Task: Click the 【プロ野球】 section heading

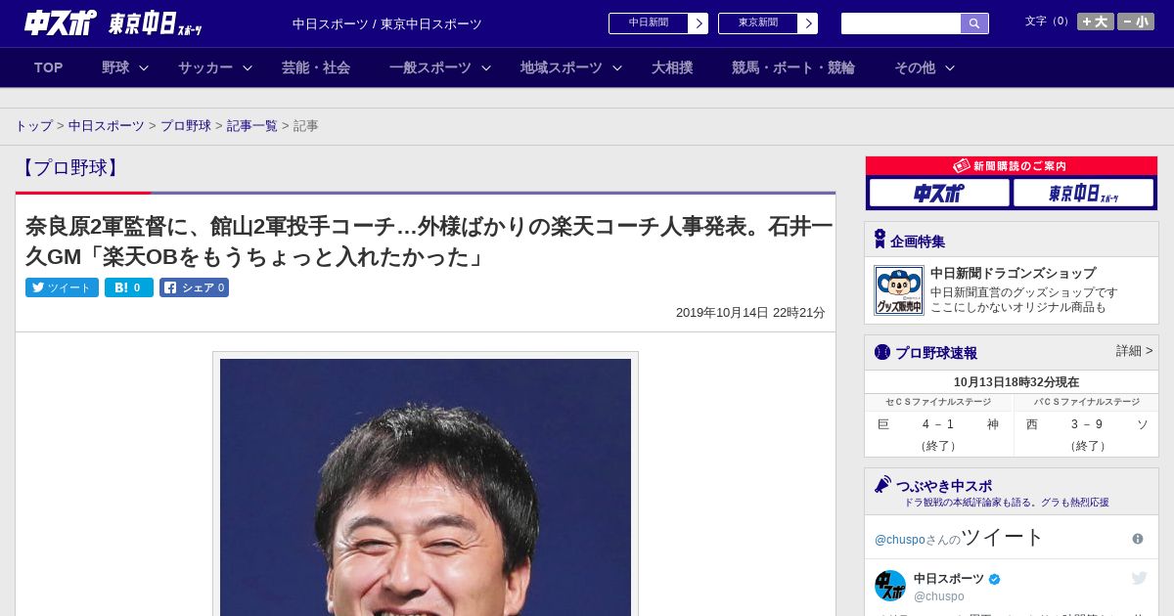Action: [70, 167]
